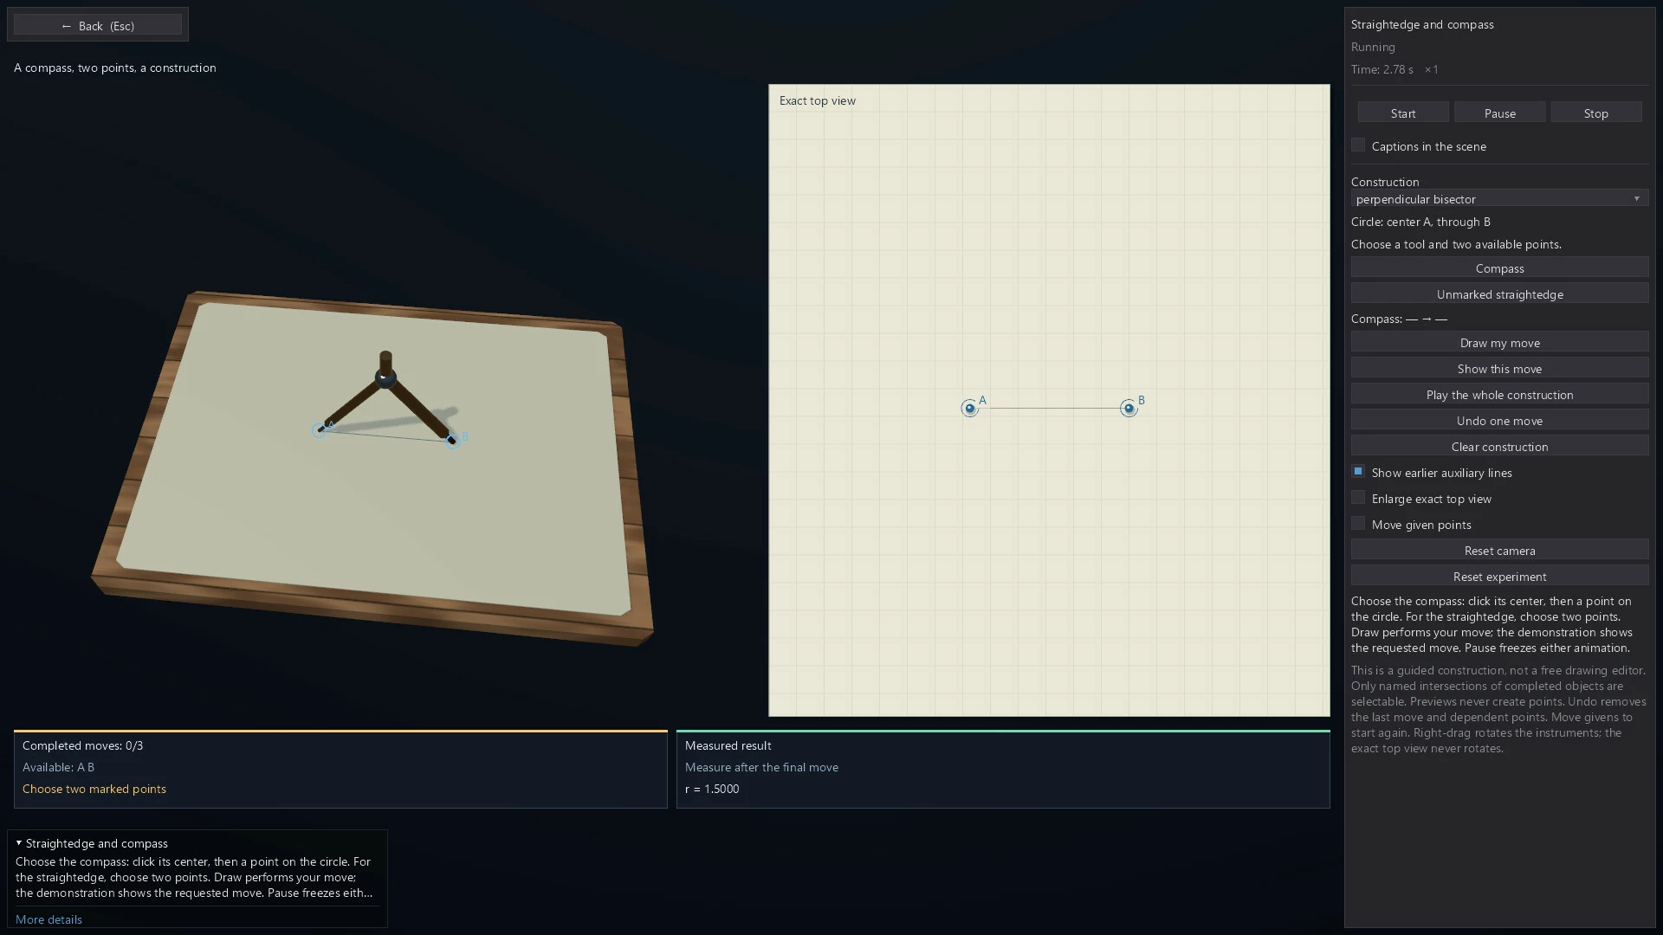Uncheck Show earlier auxiliary lines
The height and width of the screenshot is (935, 1663).
click(x=1358, y=472)
